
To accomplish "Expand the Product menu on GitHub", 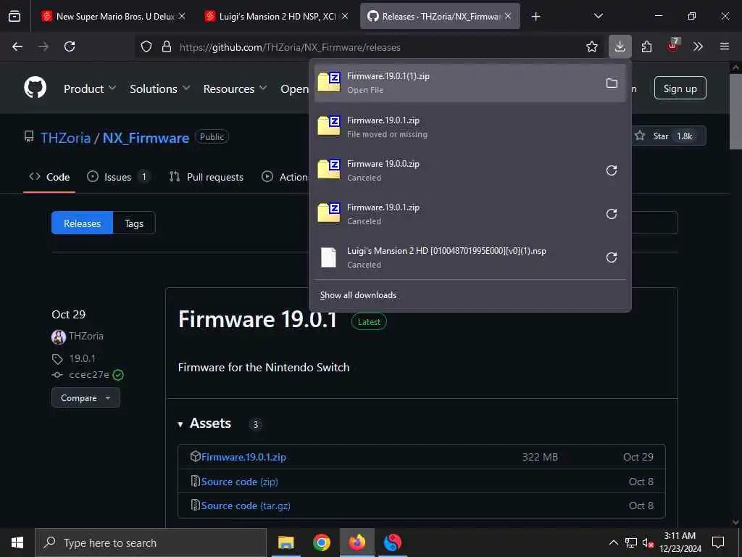I will pos(90,88).
